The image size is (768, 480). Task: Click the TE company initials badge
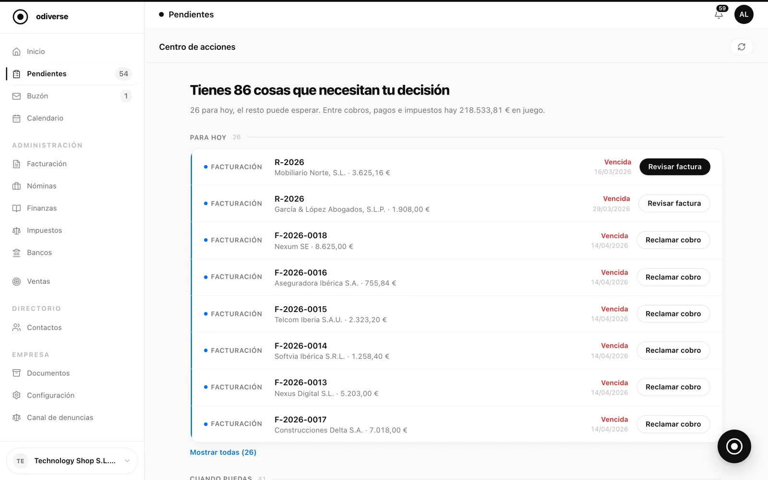[20, 461]
